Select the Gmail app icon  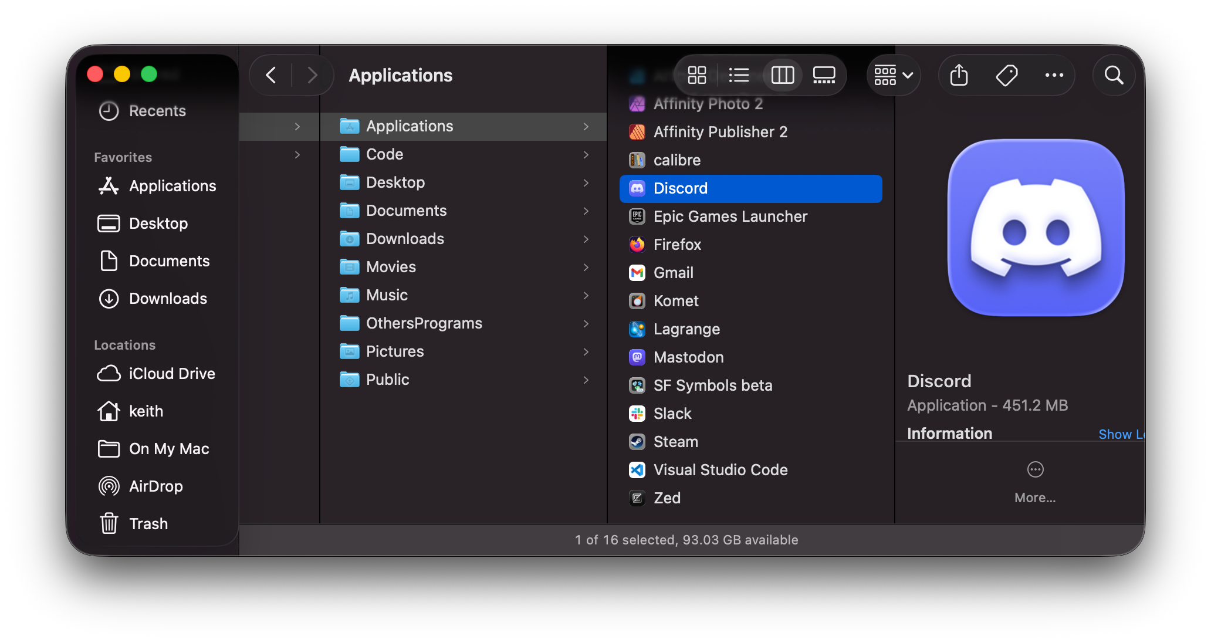tap(637, 273)
